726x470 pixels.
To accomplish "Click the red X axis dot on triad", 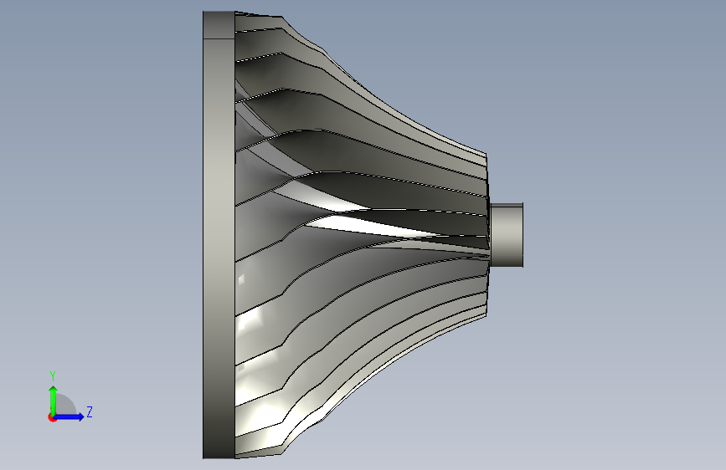I will pos(52,417).
